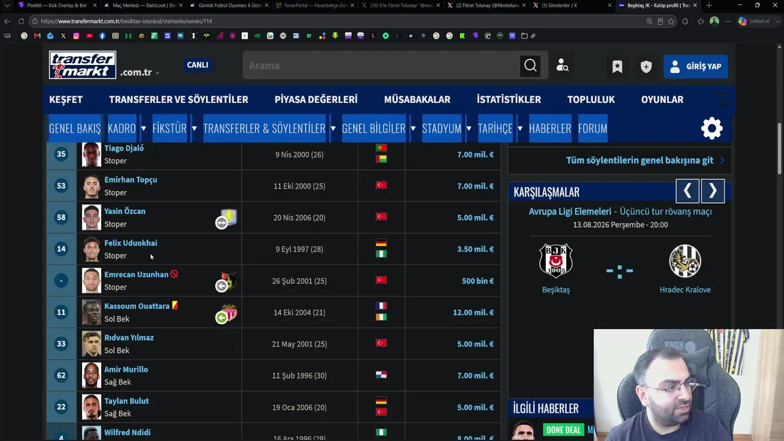Open the hamburger menu in main navigation
The image size is (784, 441).
pos(722,99)
